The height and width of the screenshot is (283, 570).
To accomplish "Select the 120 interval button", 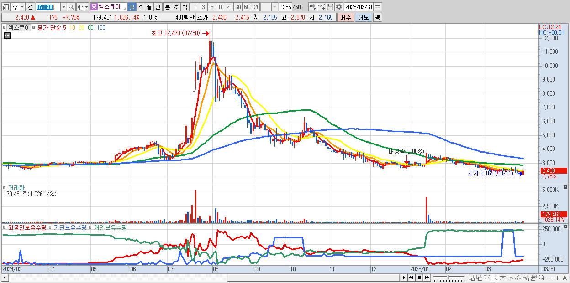I will pyautogui.click(x=256, y=7).
